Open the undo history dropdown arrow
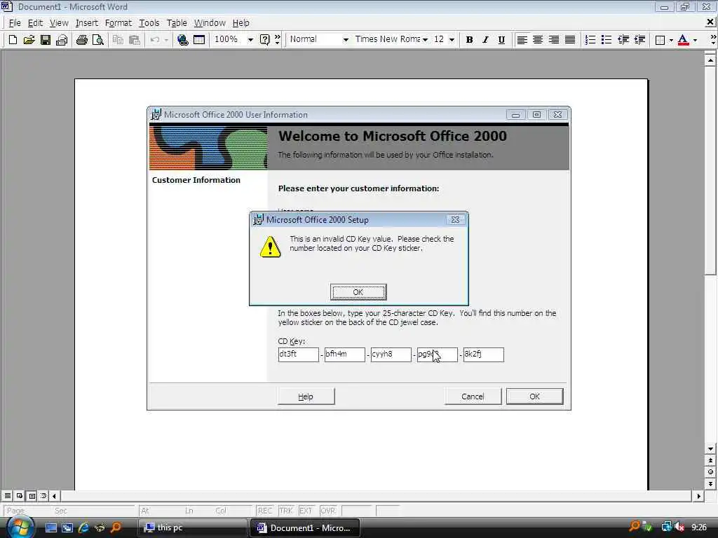The height and width of the screenshot is (538, 718). [x=166, y=40]
